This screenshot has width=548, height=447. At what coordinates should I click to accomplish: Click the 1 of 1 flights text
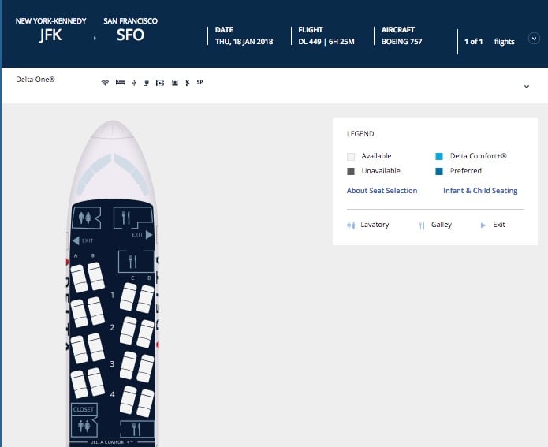click(x=490, y=42)
